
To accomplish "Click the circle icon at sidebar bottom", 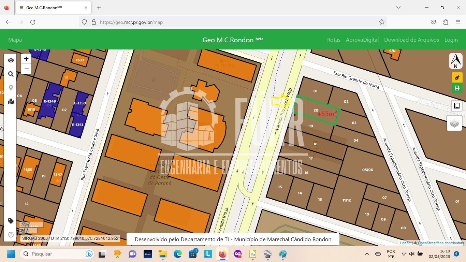I will [x=11, y=235].
